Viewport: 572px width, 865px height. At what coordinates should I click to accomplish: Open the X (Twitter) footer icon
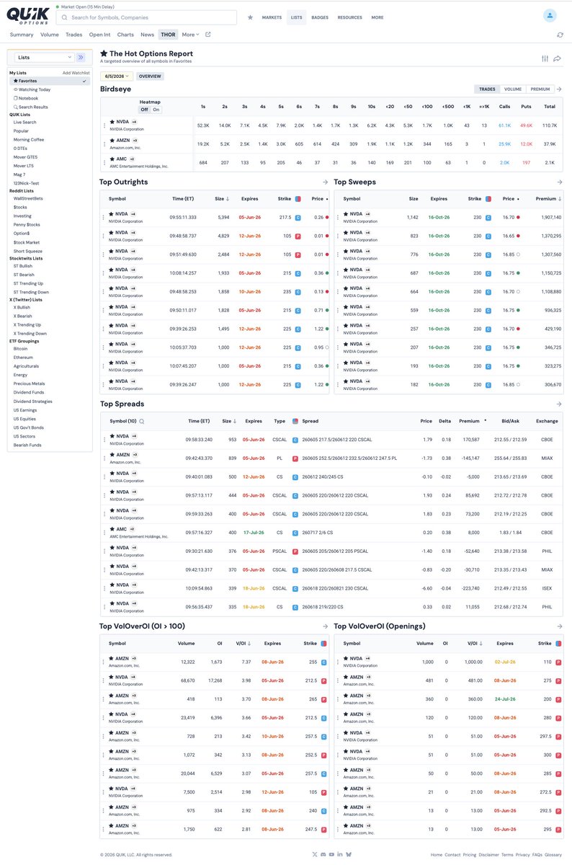click(314, 854)
